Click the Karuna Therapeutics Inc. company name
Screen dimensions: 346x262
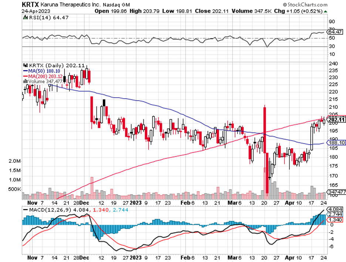point(71,5)
